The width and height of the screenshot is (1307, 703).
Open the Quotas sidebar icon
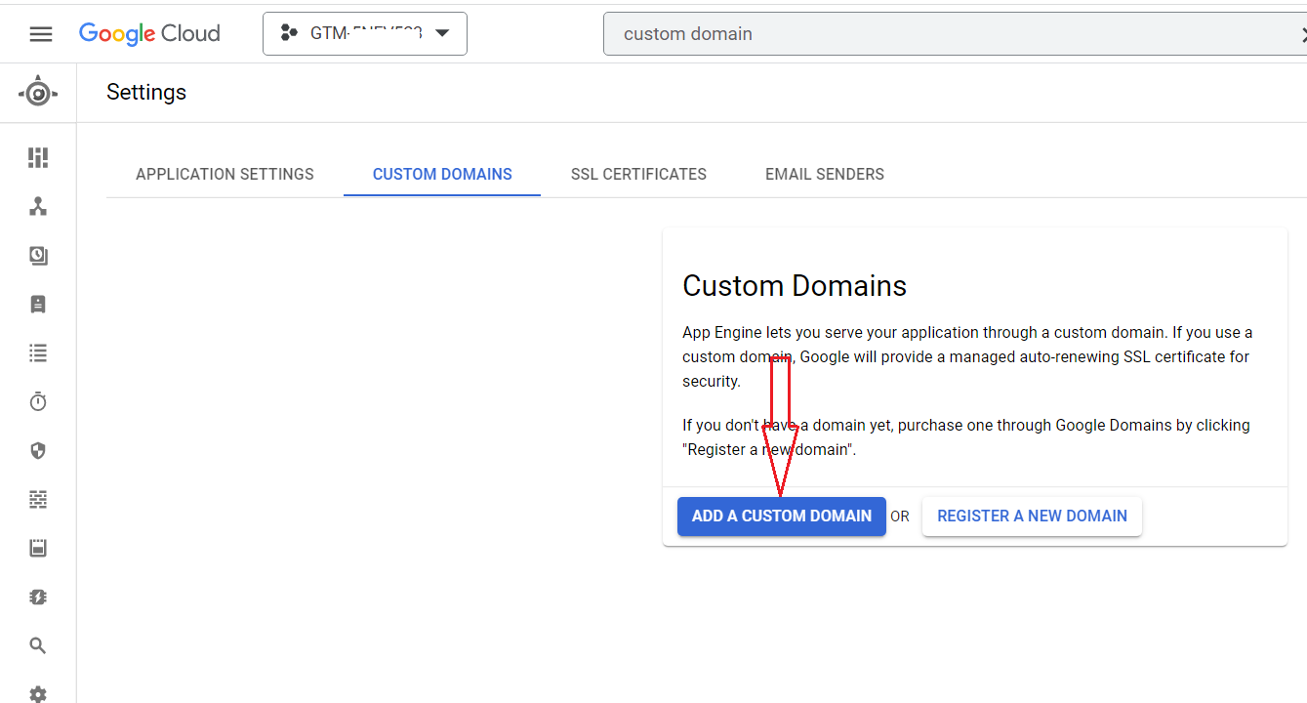click(x=38, y=548)
